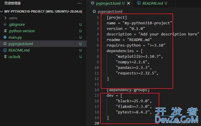The image size is (201, 126).
Task: Click the .python-version file icon
Action: click(x=5, y=31)
